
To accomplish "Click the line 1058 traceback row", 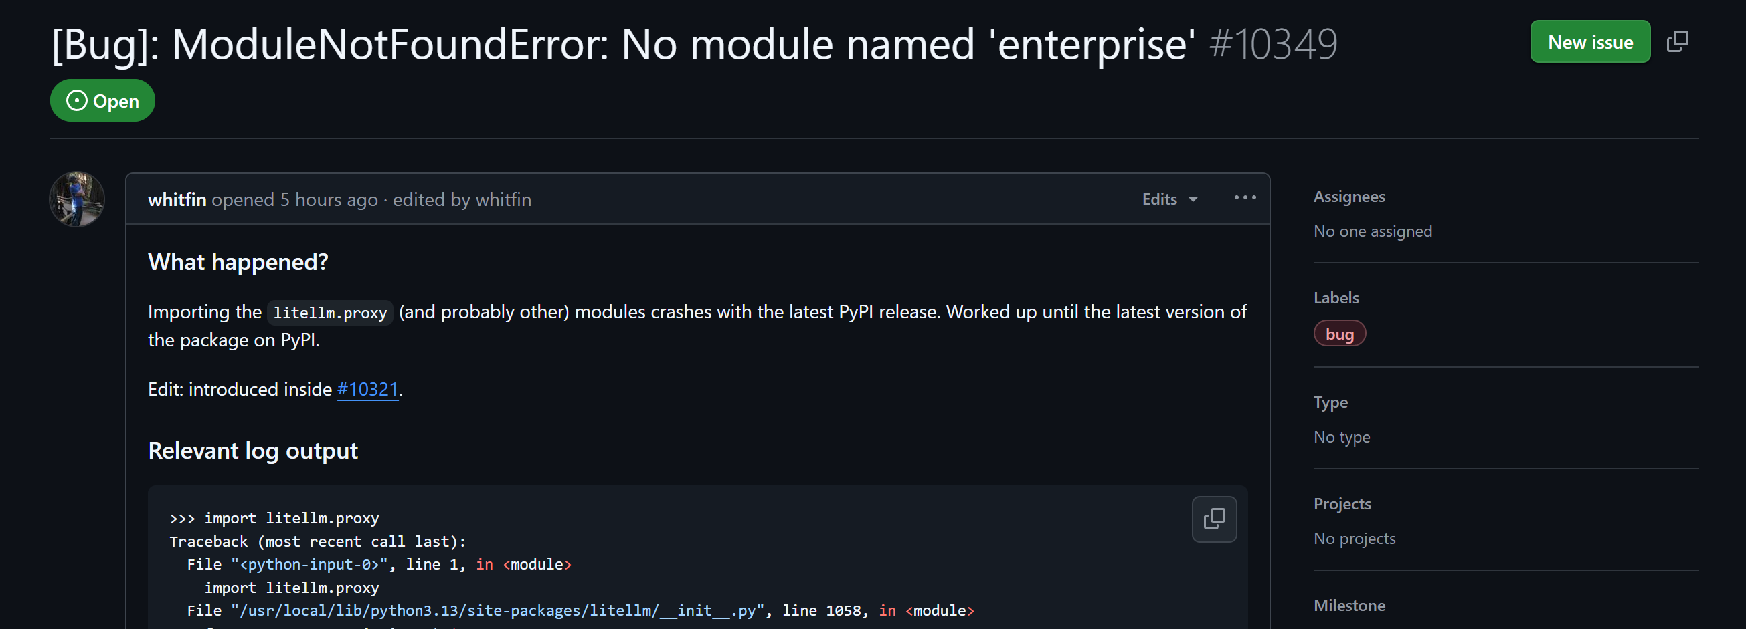I will (580, 611).
